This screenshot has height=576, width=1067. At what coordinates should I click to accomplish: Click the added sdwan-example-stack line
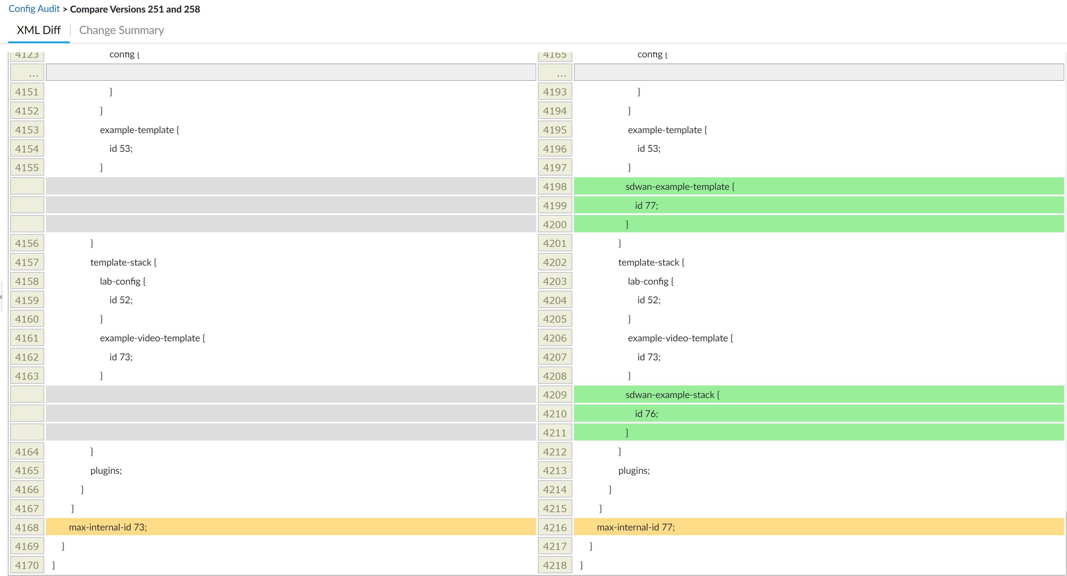672,395
